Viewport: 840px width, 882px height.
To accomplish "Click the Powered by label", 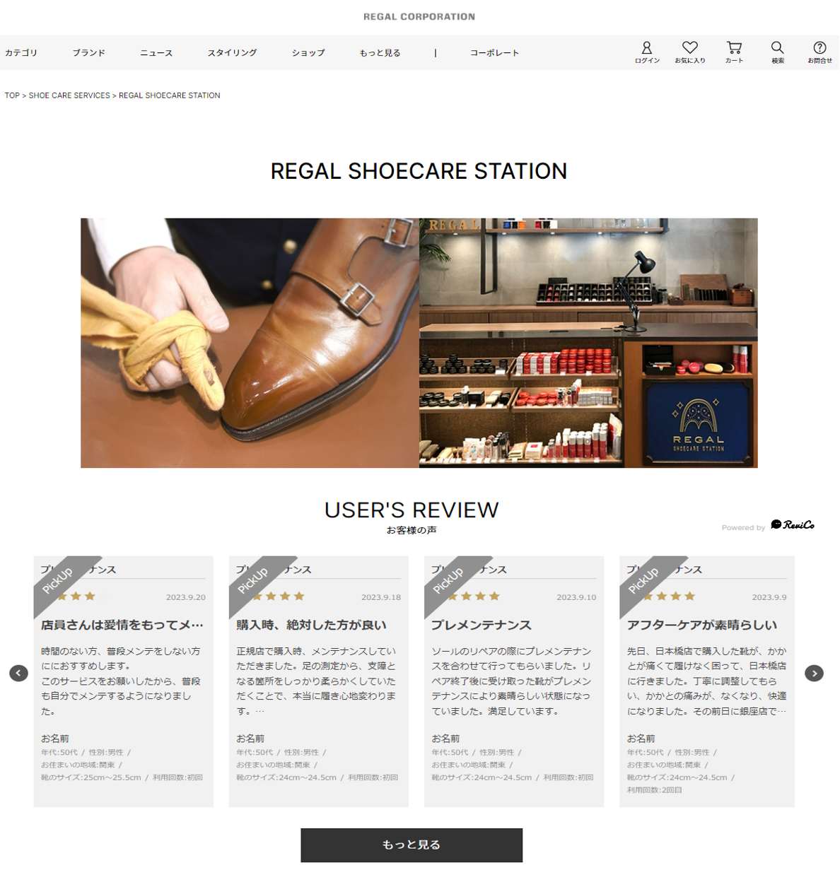I will click(743, 528).
